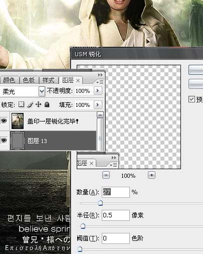Click the lock all padlock icon
The width and height of the screenshot is (203, 254).
tap(47, 104)
